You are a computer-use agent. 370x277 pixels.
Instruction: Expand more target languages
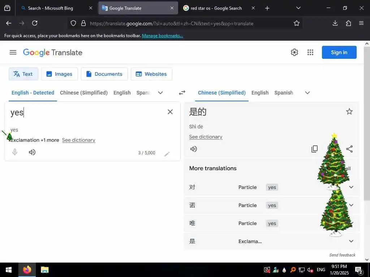(307, 93)
